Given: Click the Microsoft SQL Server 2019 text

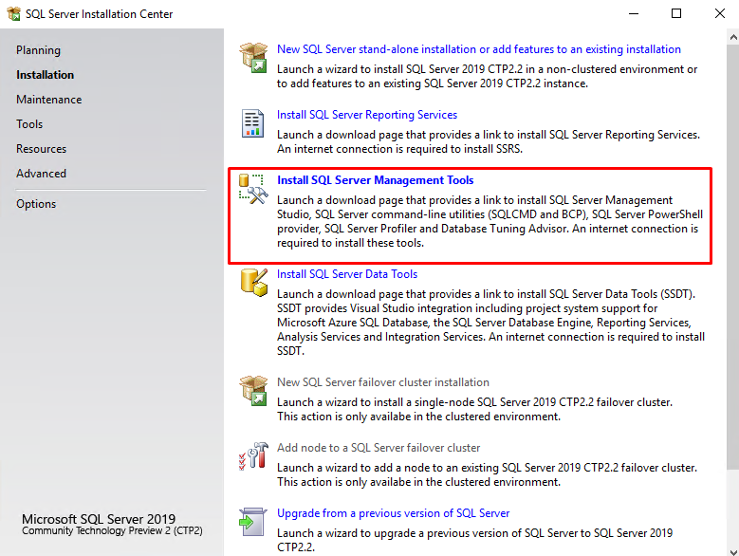Looking at the screenshot, I should [99, 519].
